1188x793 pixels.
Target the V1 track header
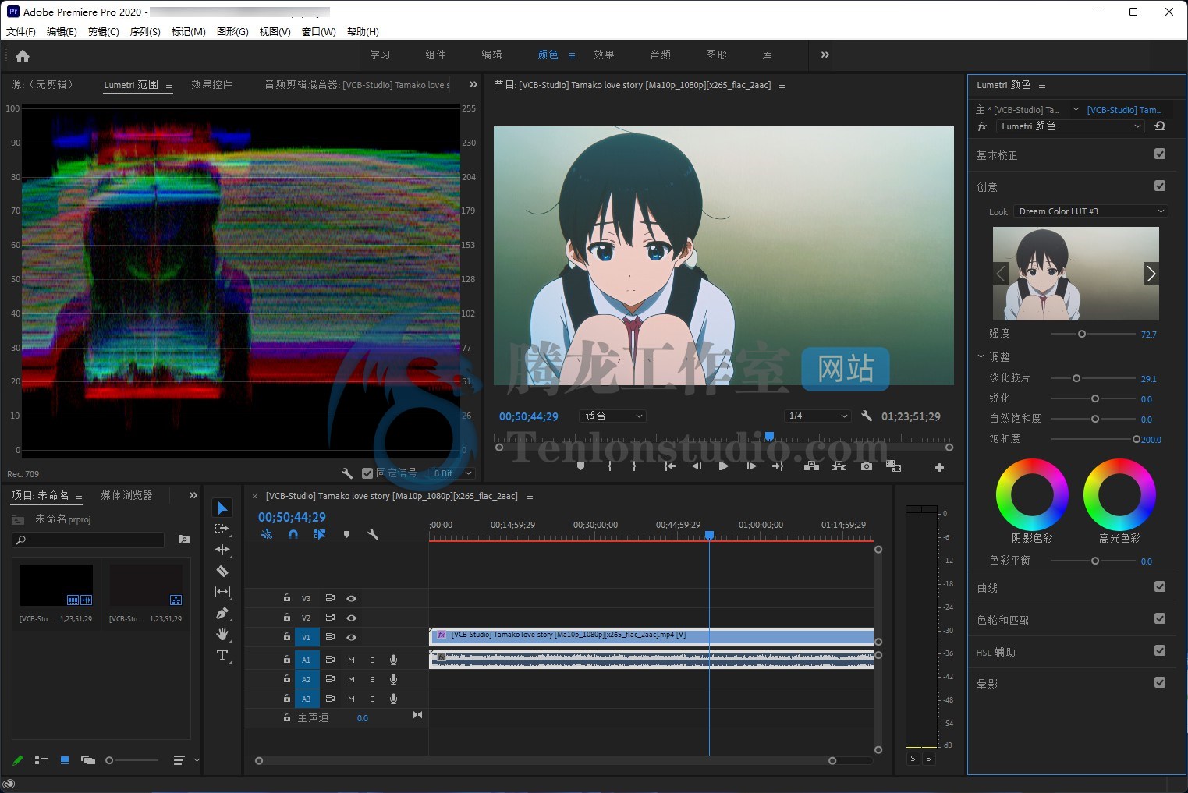tap(307, 637)
